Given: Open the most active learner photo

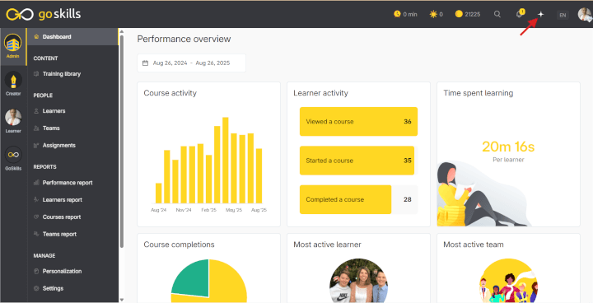Looking at the screenshot, I should pyautogui.click(x=358, y=280).
